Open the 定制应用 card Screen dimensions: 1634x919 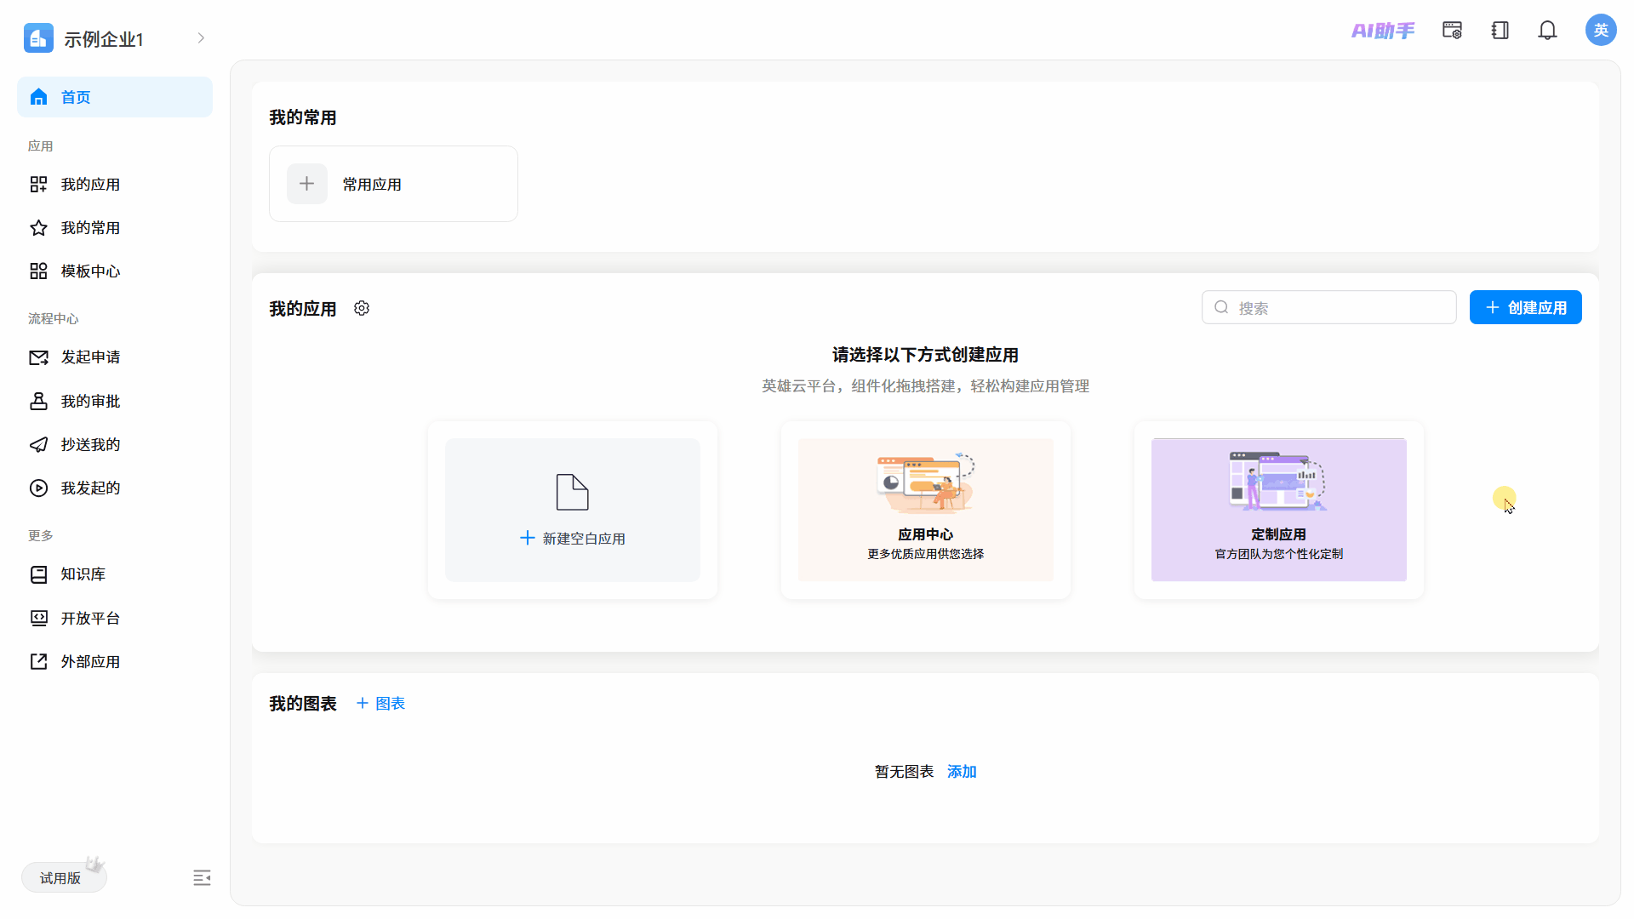tap(1279, 510)
